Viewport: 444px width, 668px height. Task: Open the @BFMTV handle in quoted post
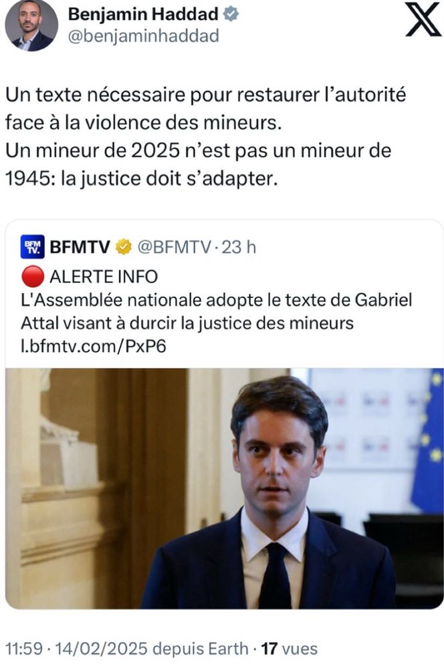174,247
